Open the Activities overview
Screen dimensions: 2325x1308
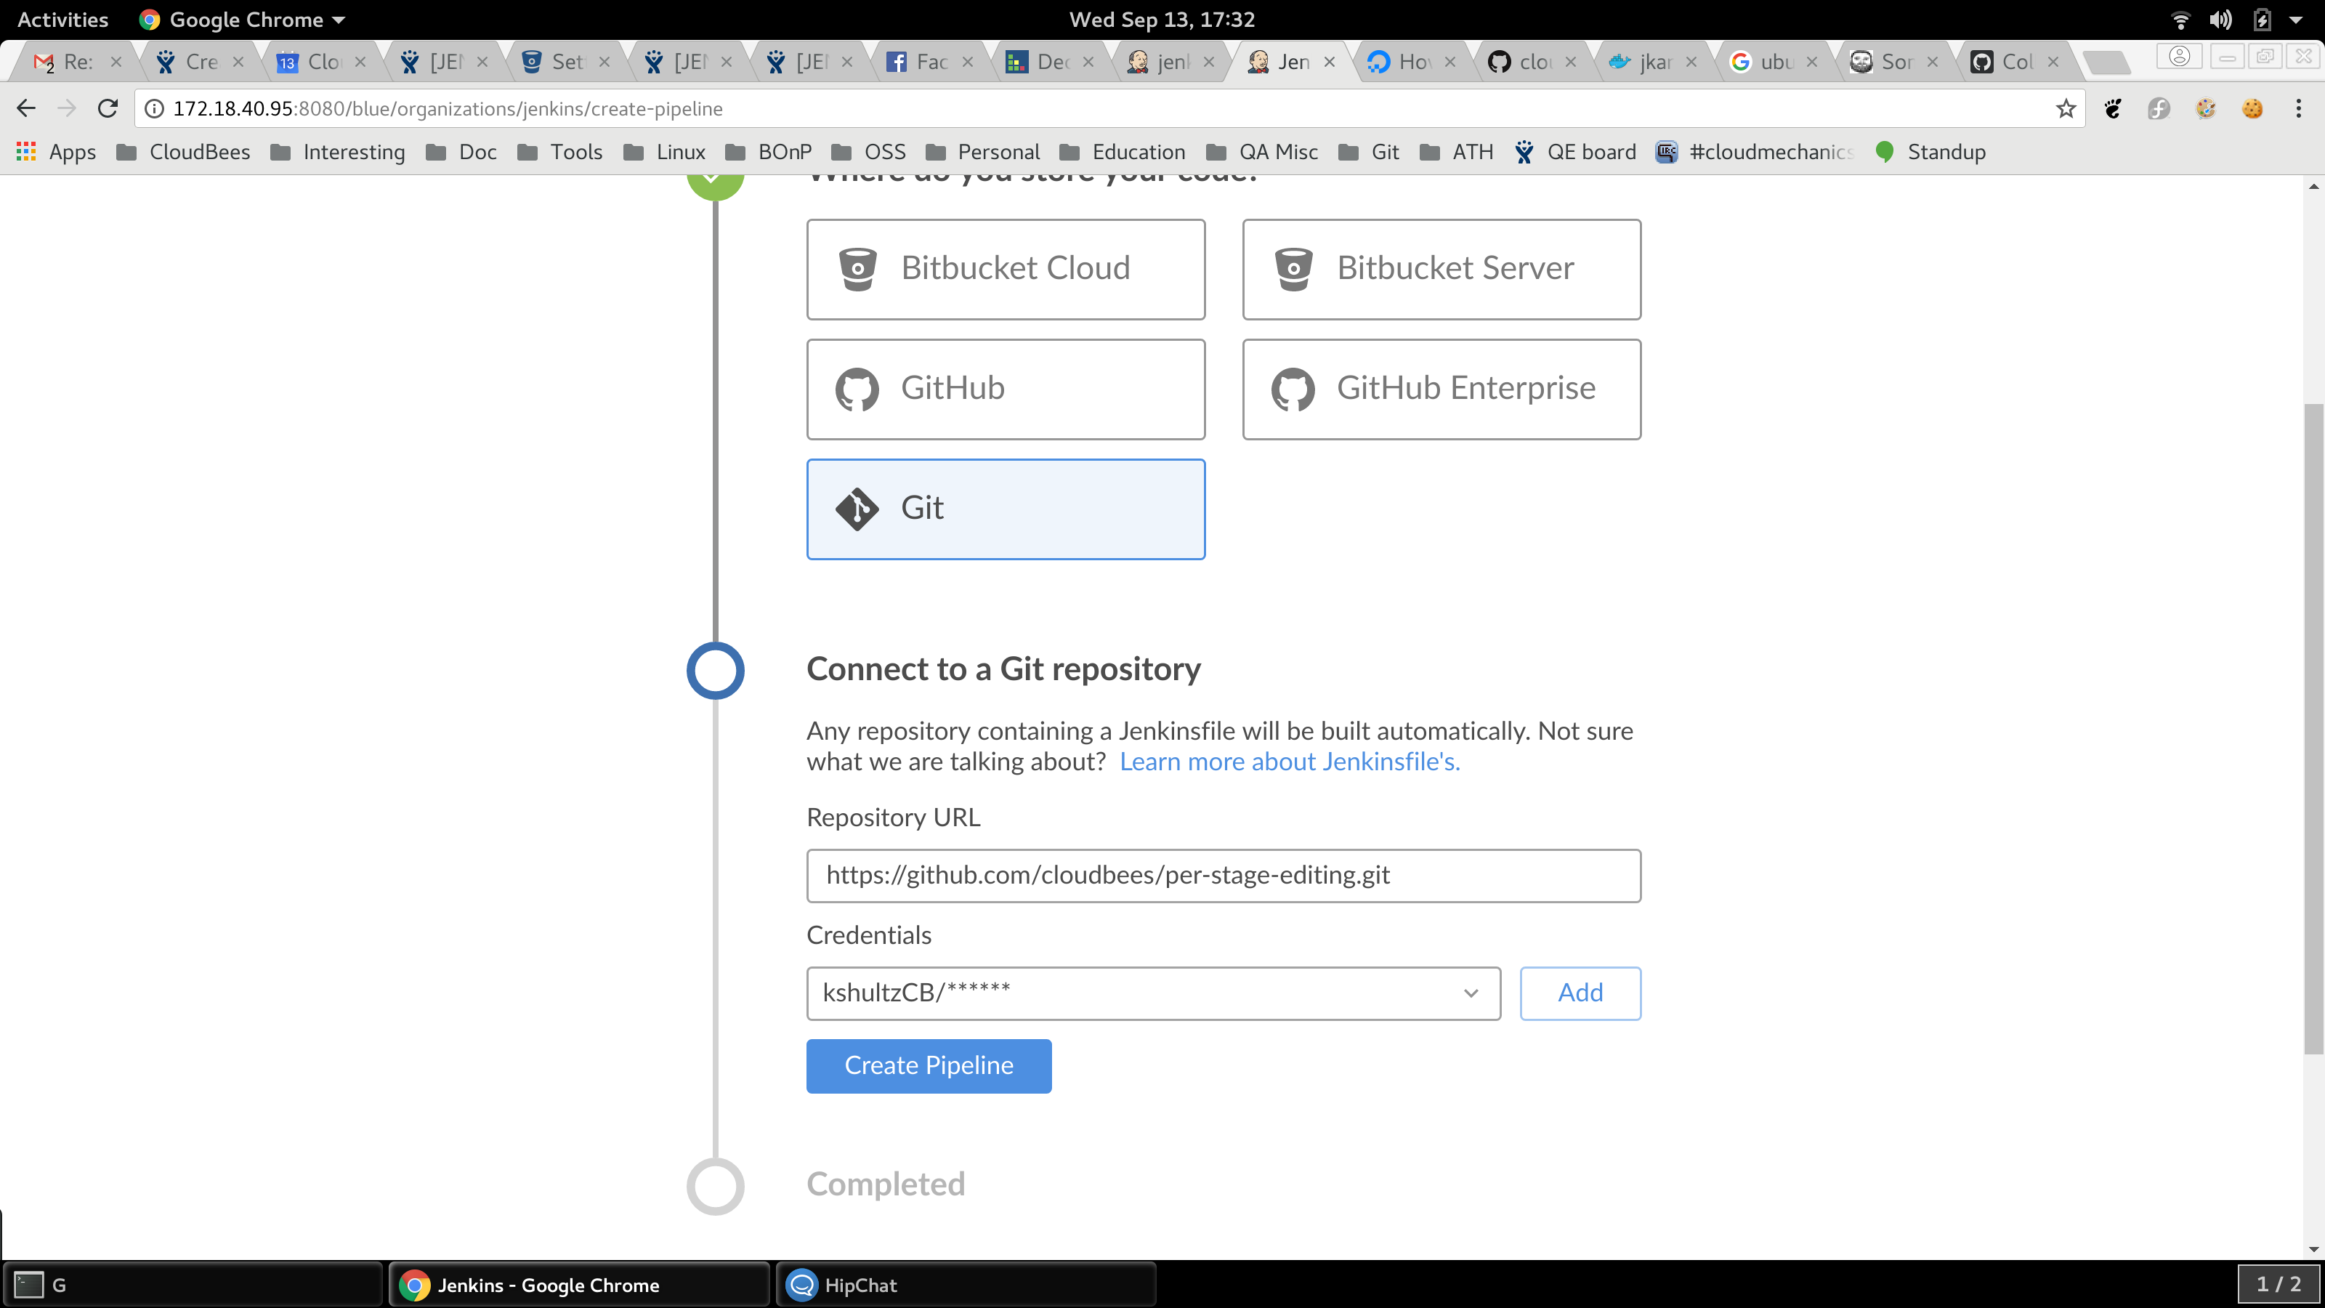(62, 19)
